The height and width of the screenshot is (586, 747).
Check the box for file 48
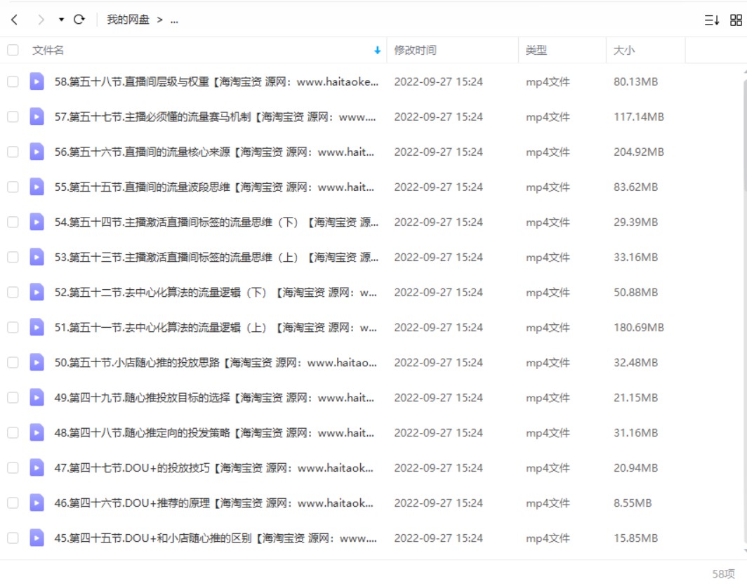click(13, 433)
